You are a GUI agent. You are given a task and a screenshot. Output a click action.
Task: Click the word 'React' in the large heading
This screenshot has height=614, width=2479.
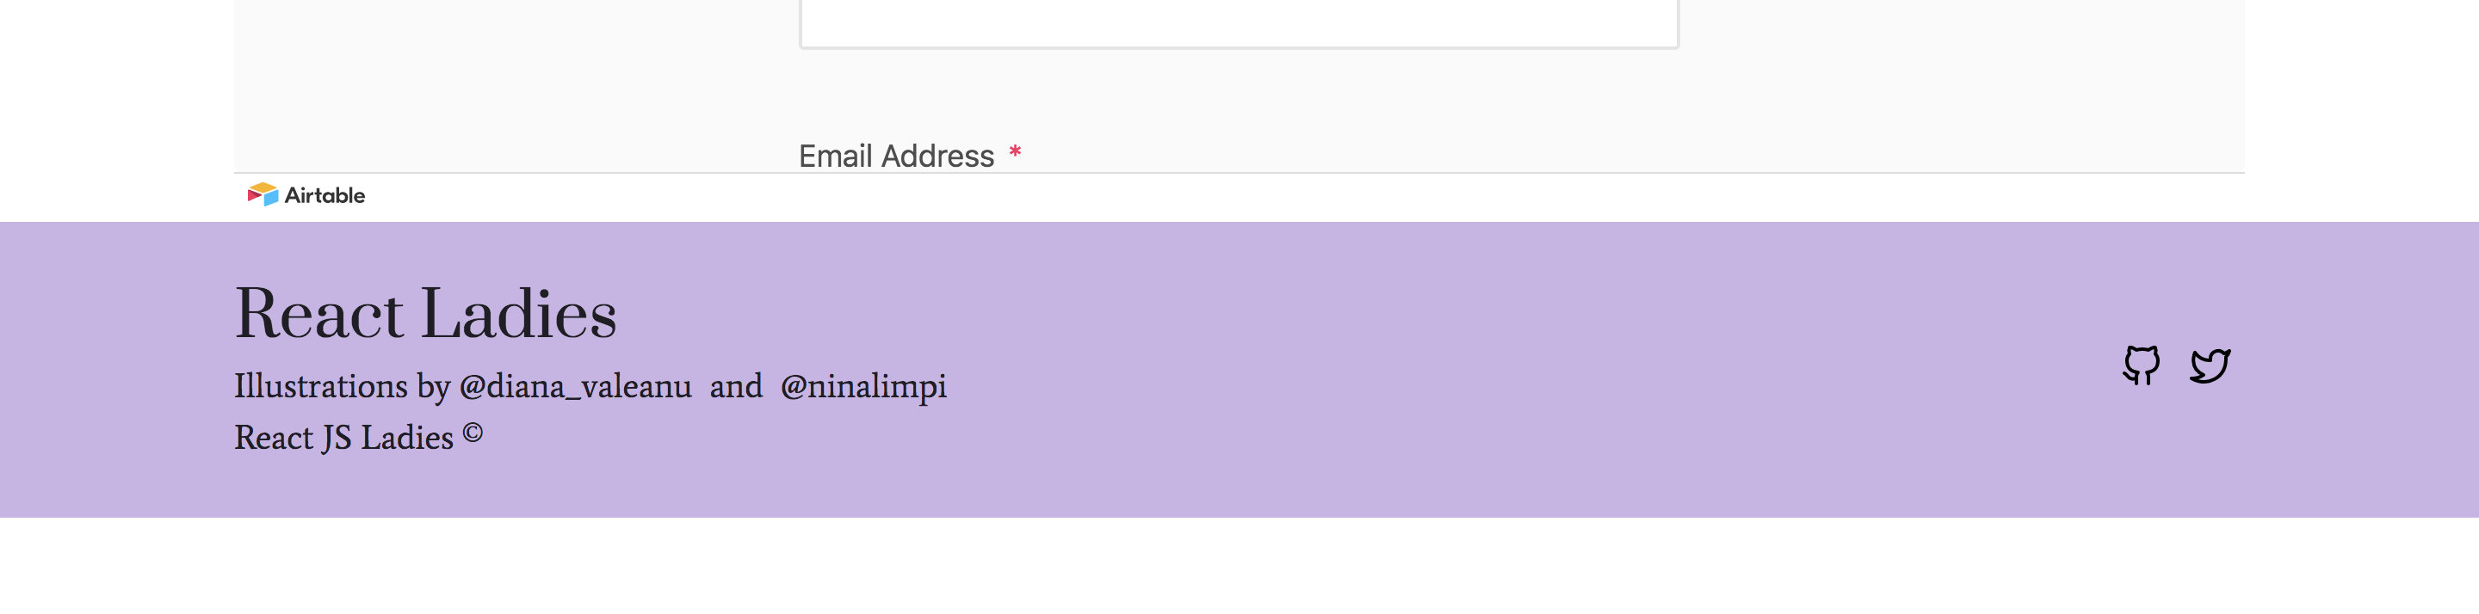319,313
